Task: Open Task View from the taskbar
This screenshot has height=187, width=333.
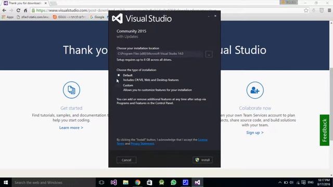Action: (101, 182)
